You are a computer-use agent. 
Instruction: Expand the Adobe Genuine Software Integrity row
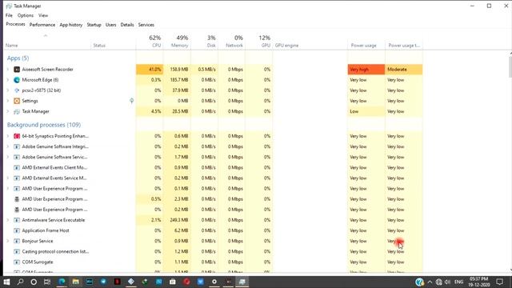[8, 146]
